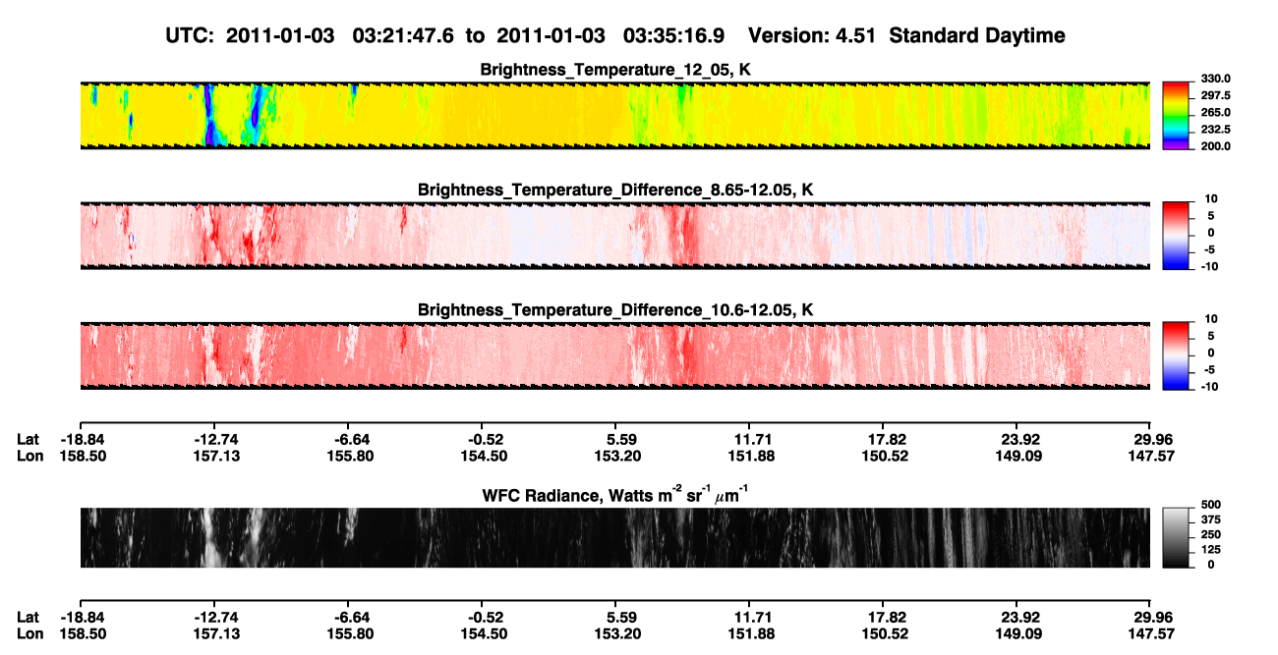Screen dimensions: 1278x655
Task: Click the -10 label on 10.6-12.05 colorbar
Action: [1210, 387]
